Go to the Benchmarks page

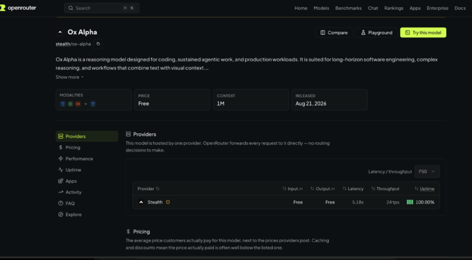pos(348,8)
